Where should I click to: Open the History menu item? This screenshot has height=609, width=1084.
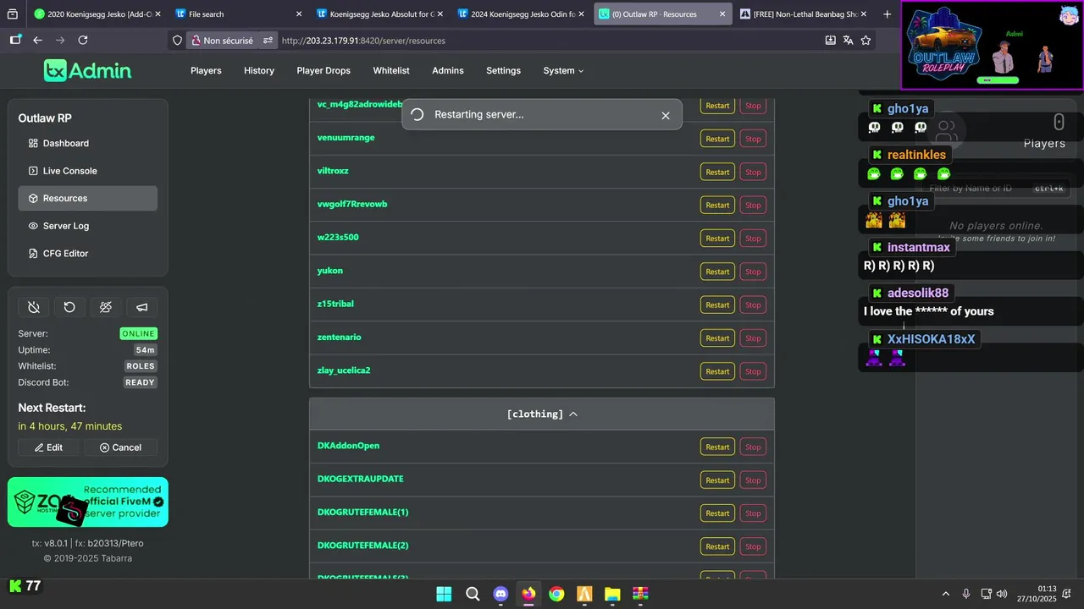(x=259, y=70)
